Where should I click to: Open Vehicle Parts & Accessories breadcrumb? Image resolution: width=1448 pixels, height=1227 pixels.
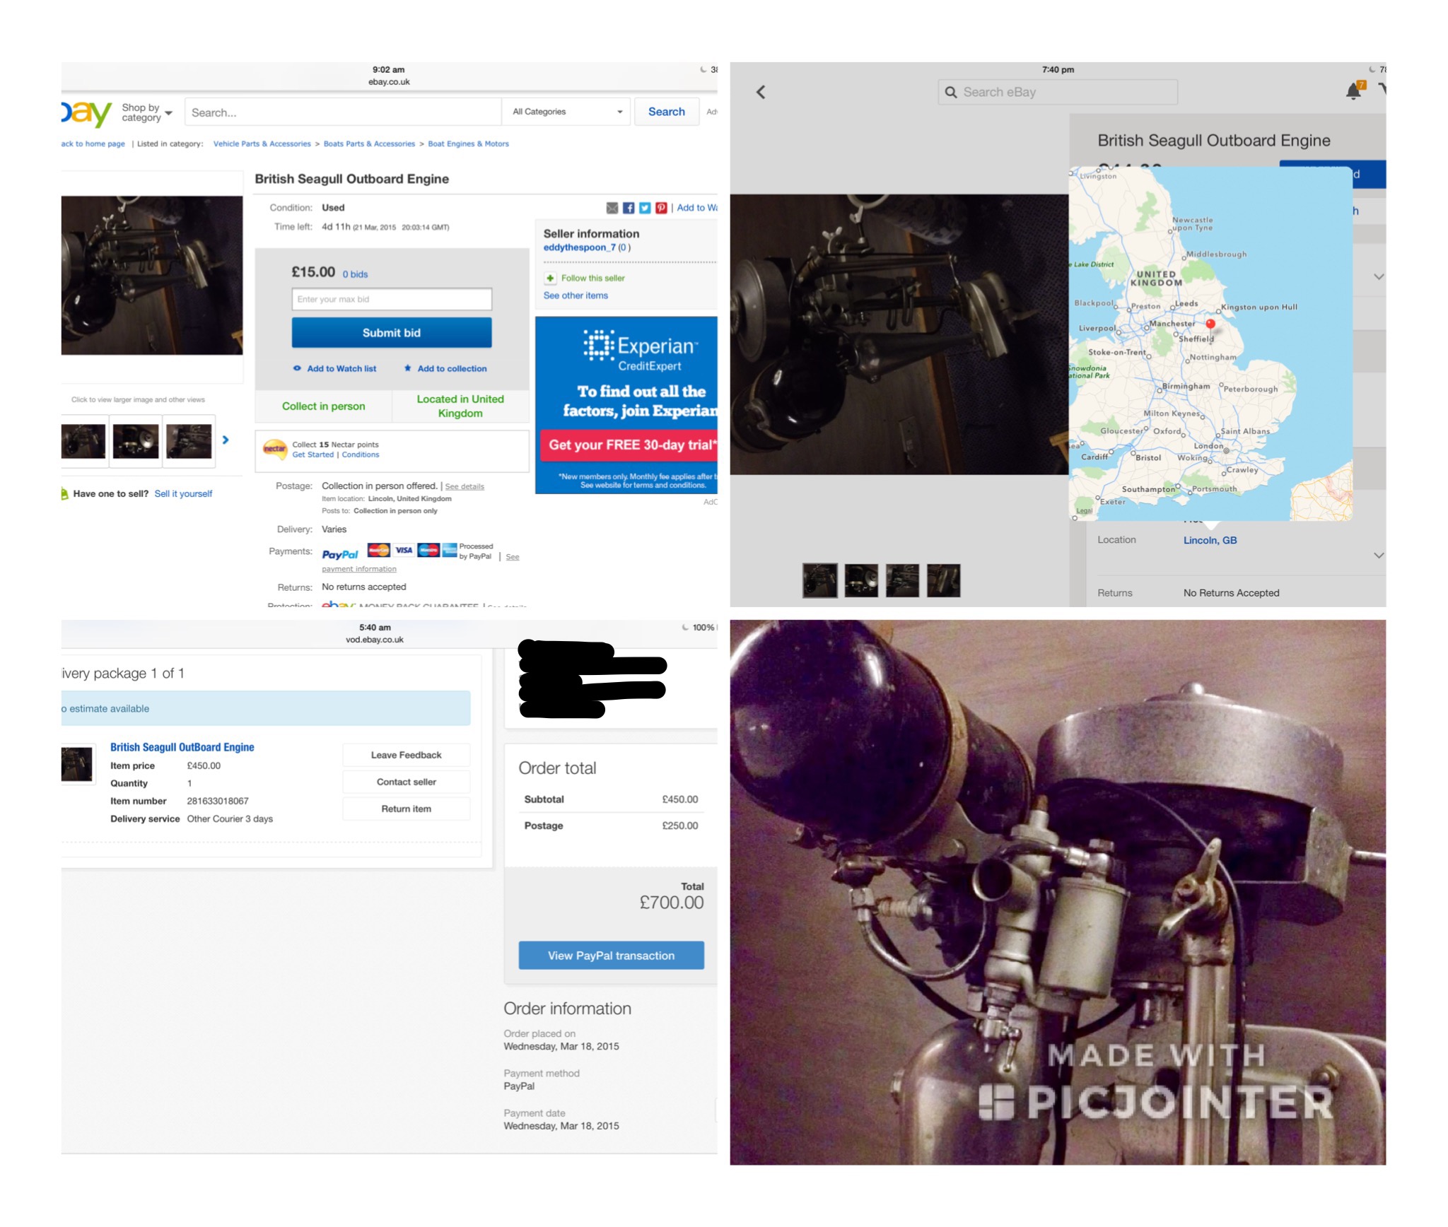click(x=262, y=143)
